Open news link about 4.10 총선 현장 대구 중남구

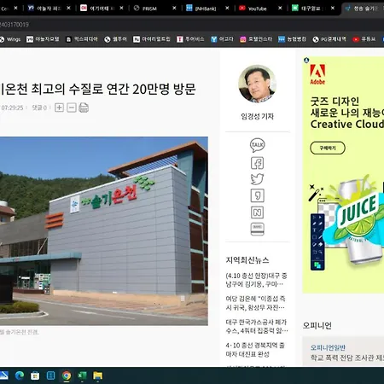coord(256,280)
